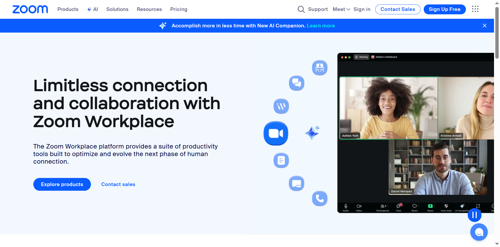This screenshot has width=500, height=247.
Task: Select the Docs document icon bubble
Action: 281,160
